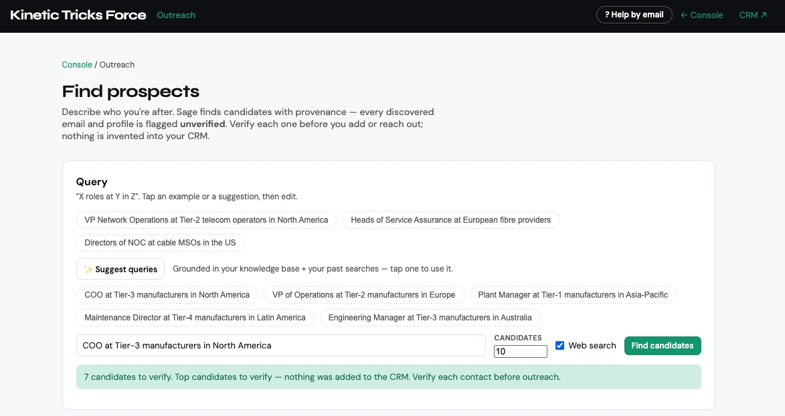The image size is (785, 416).
Task: Pick the VP of Operations Europe suggestion
Action: pyautogui.click(x=364, y=295)
